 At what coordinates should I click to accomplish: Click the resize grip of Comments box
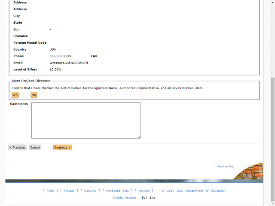point(139,137)
